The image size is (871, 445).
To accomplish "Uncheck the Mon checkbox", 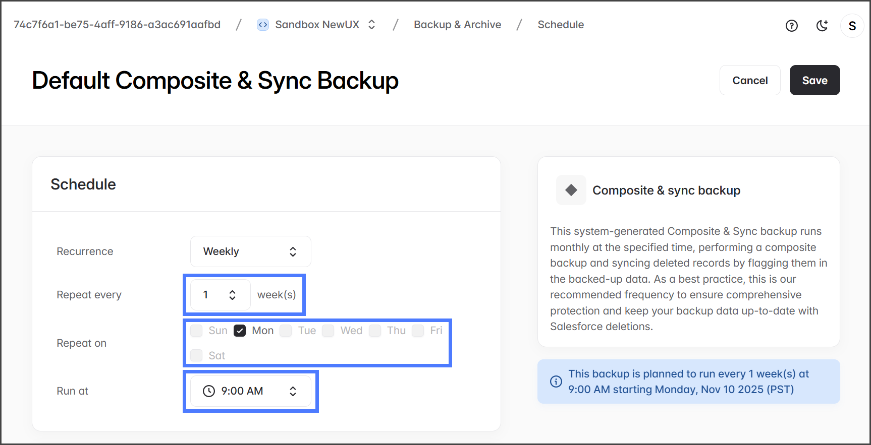I will click(240, 331).
